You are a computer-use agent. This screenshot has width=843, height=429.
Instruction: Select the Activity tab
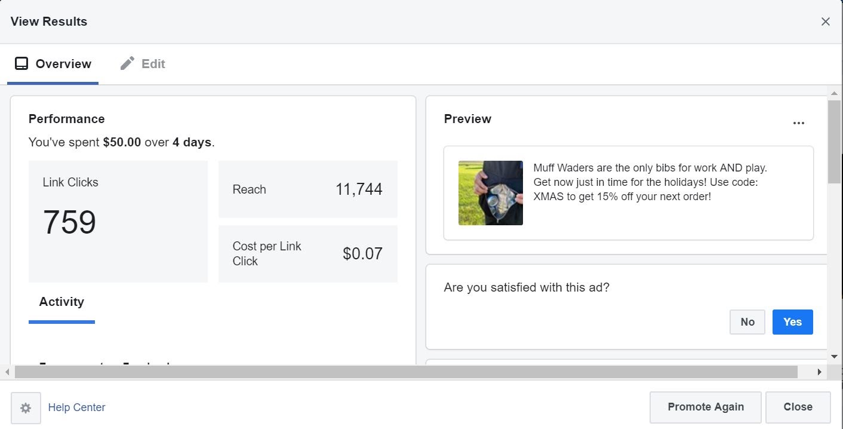click(x=61, y=302)
